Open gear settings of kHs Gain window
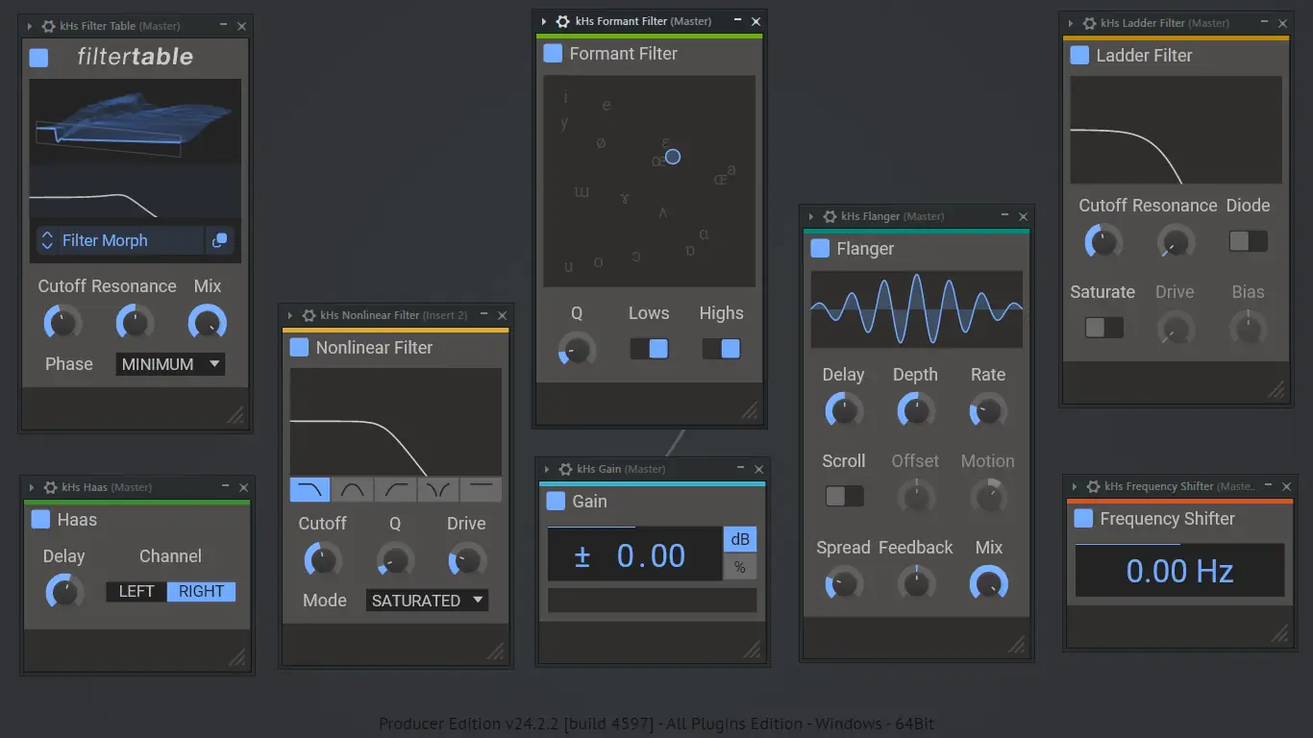The width and height of the screenshot is (1313, 738). click(x=565, y=469)
